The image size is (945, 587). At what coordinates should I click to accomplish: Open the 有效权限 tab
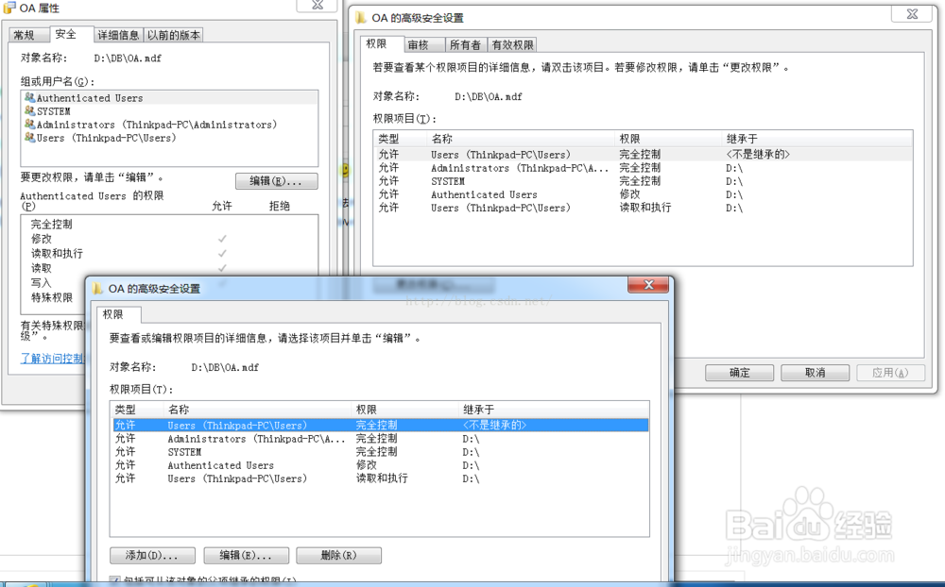(x=512, y=43)
